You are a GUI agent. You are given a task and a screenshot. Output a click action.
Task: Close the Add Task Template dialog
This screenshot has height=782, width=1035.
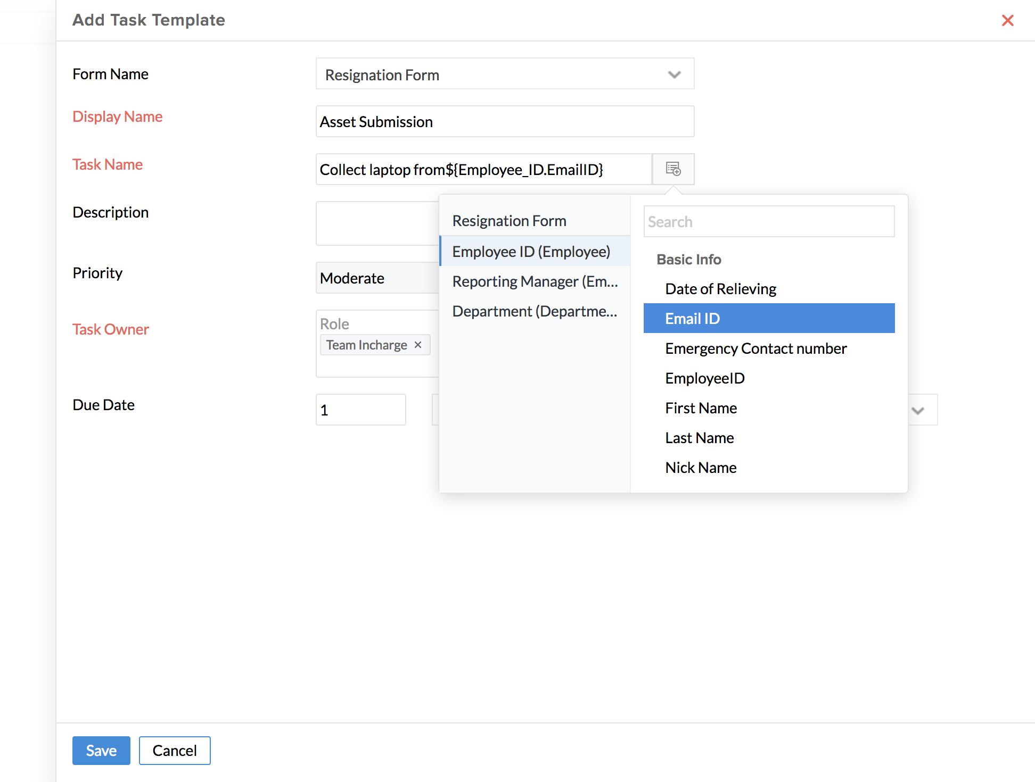click(1007, 20)
